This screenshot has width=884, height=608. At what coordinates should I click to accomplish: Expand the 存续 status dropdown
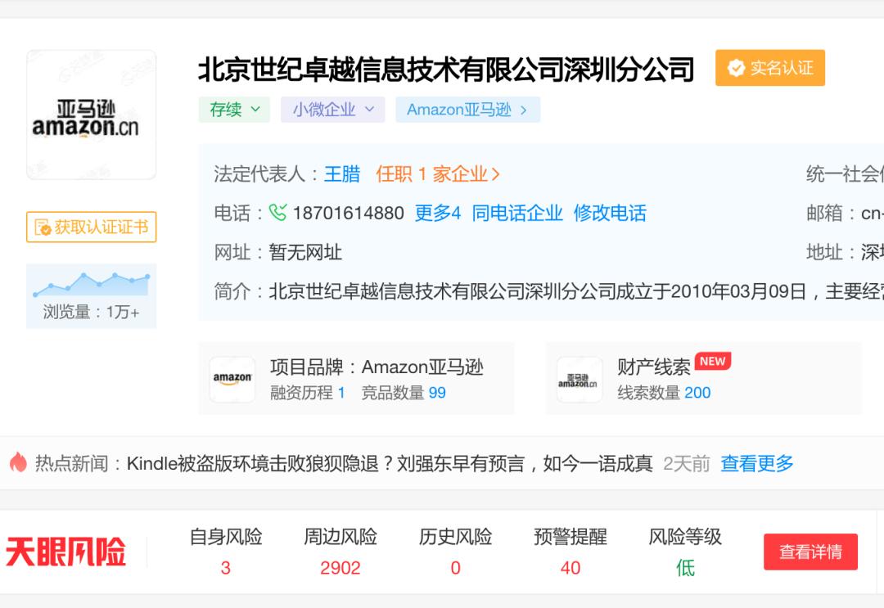point(234,110)
